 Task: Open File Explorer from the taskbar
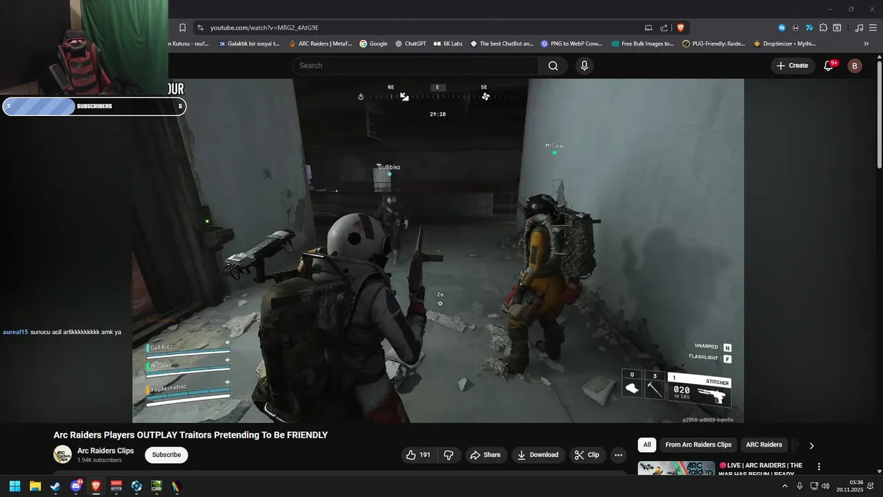pyautogui.click(x=35, y=486)
